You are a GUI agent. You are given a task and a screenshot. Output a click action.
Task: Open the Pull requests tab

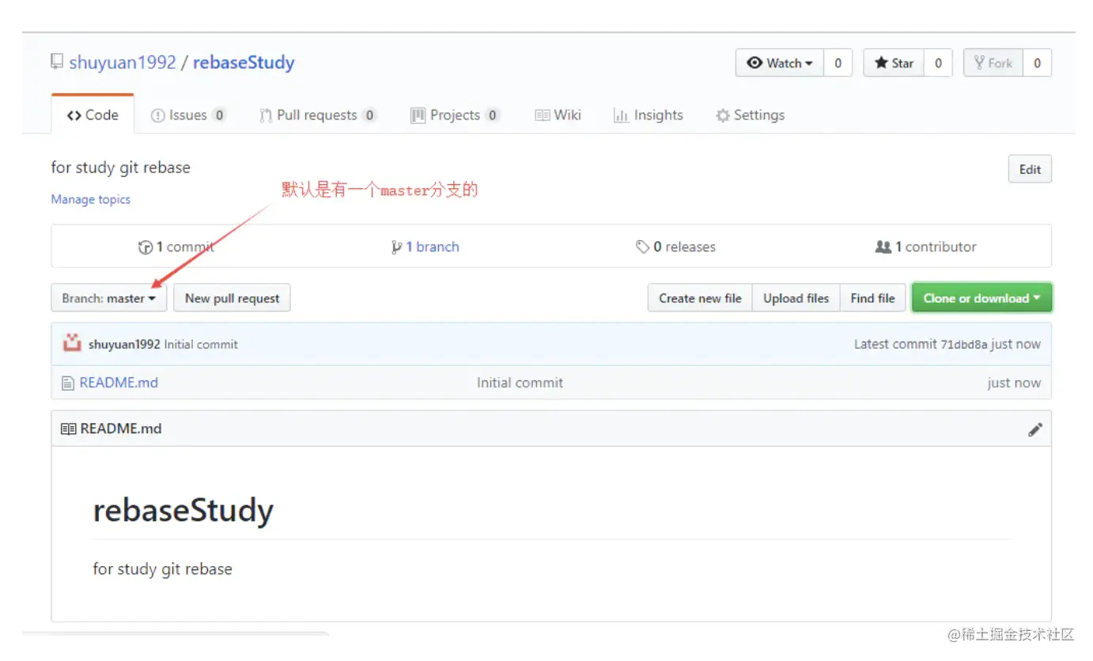point(317,115)
